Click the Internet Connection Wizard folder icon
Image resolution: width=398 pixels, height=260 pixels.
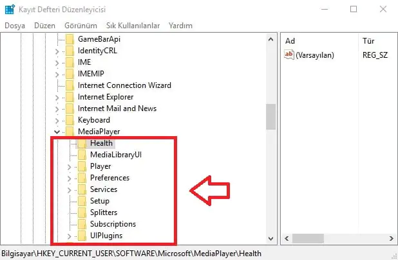pos(70,85)
